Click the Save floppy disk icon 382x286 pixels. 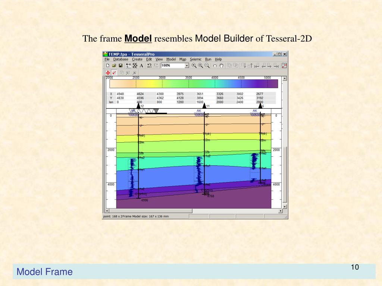(x=120, y=66)
